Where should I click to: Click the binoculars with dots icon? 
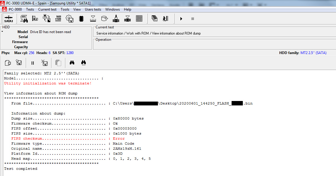point(84,63)
